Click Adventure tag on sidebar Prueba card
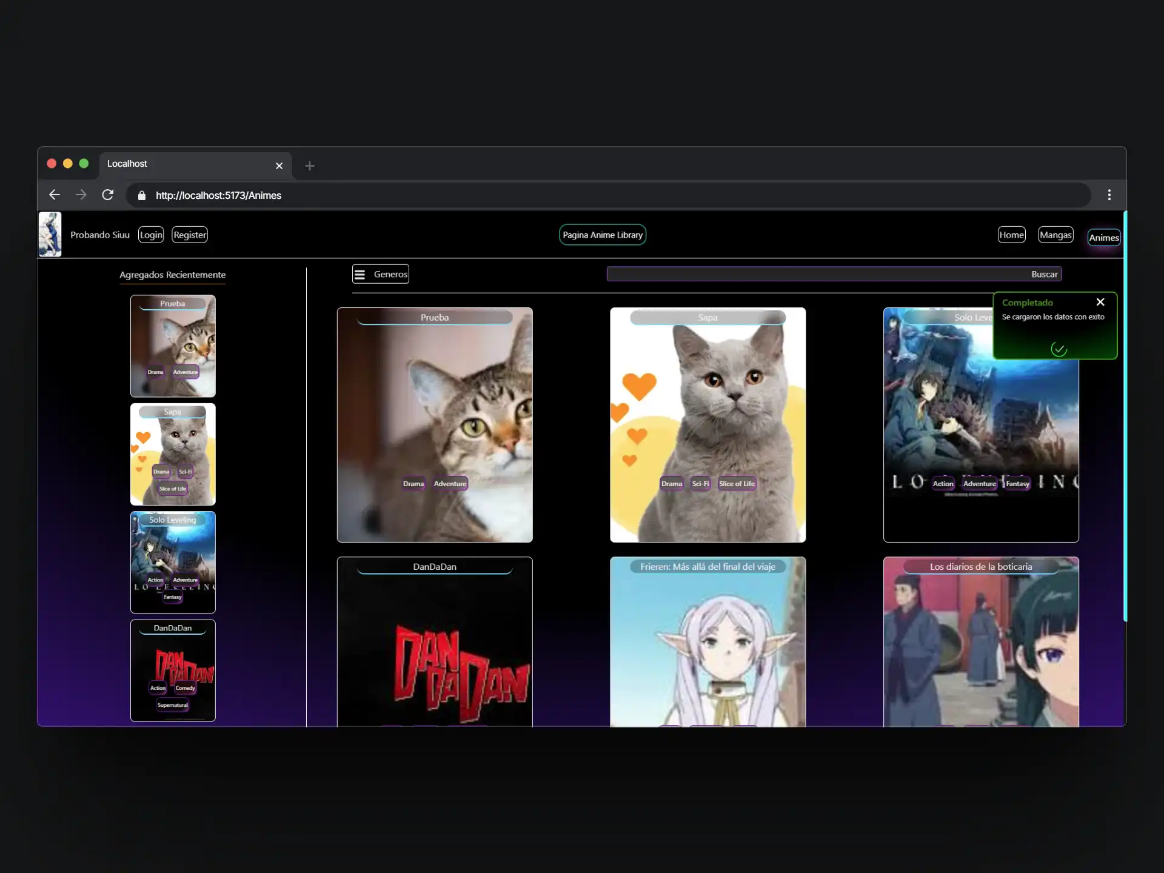This screenshot has width=1164, height=873. click(185, 372)
